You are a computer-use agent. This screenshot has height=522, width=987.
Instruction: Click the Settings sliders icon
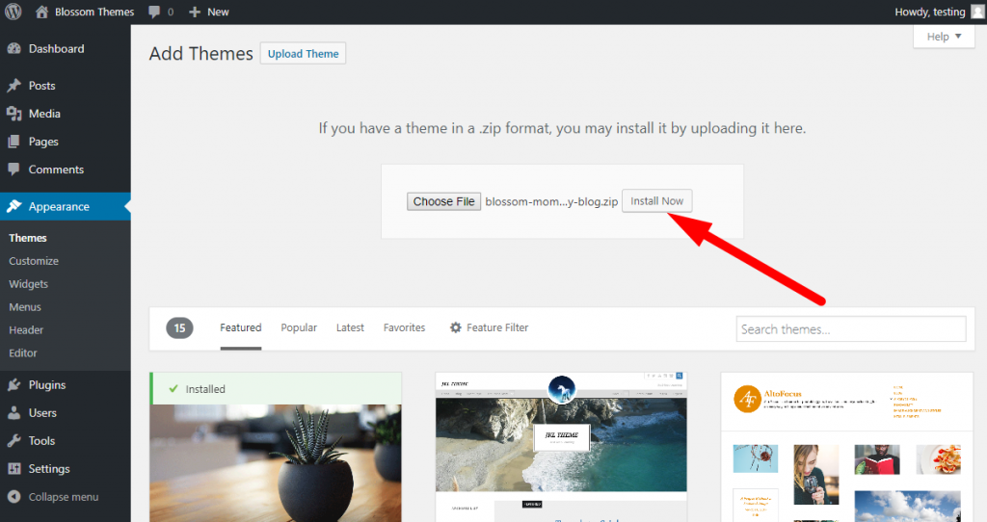click(x=13, y=468)
